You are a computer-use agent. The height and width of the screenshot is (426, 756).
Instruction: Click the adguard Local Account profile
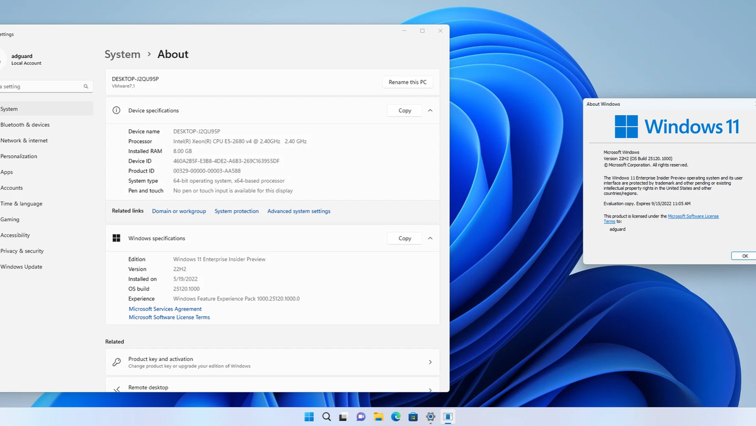(x=23, y=59)
